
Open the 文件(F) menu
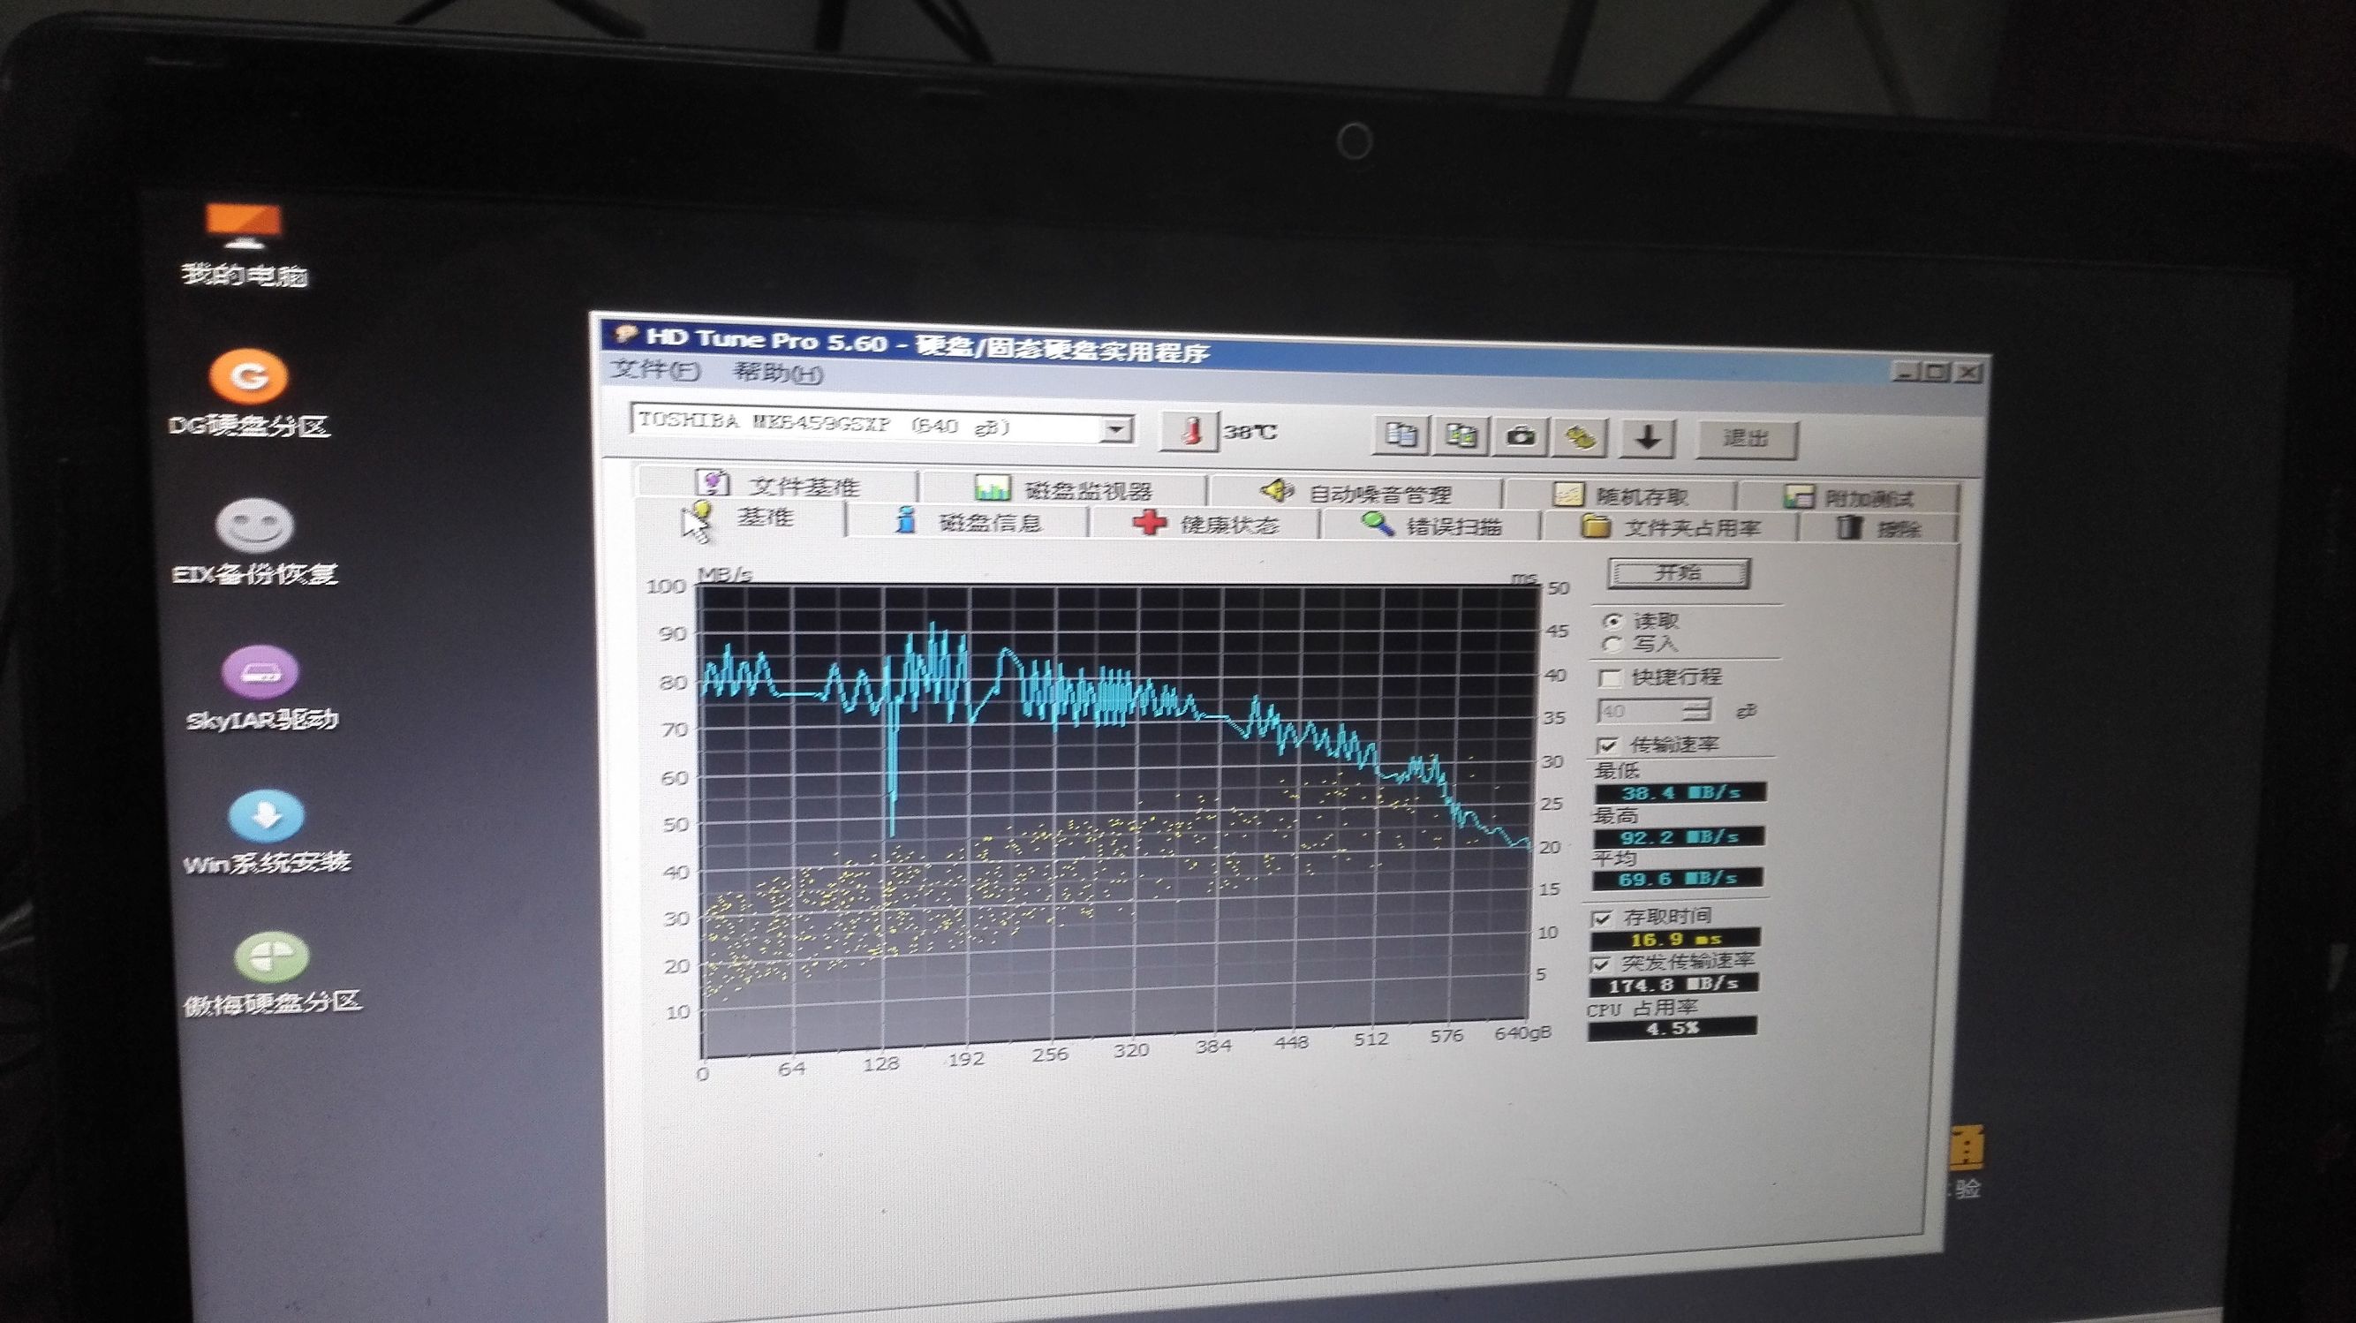(x=655, y=371)
